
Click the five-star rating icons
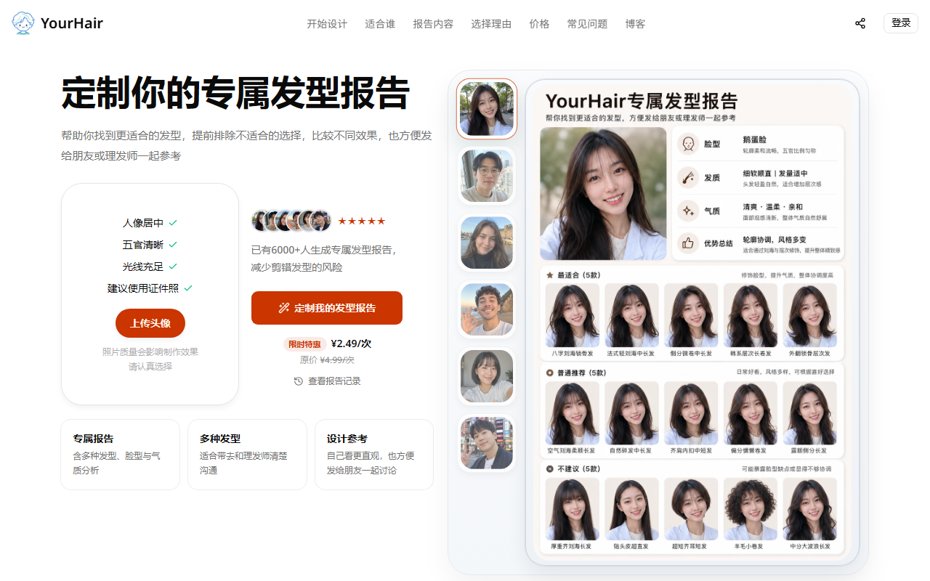361,221
